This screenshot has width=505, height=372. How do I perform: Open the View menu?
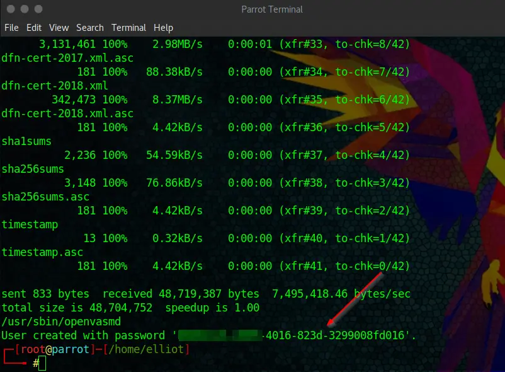59,28
